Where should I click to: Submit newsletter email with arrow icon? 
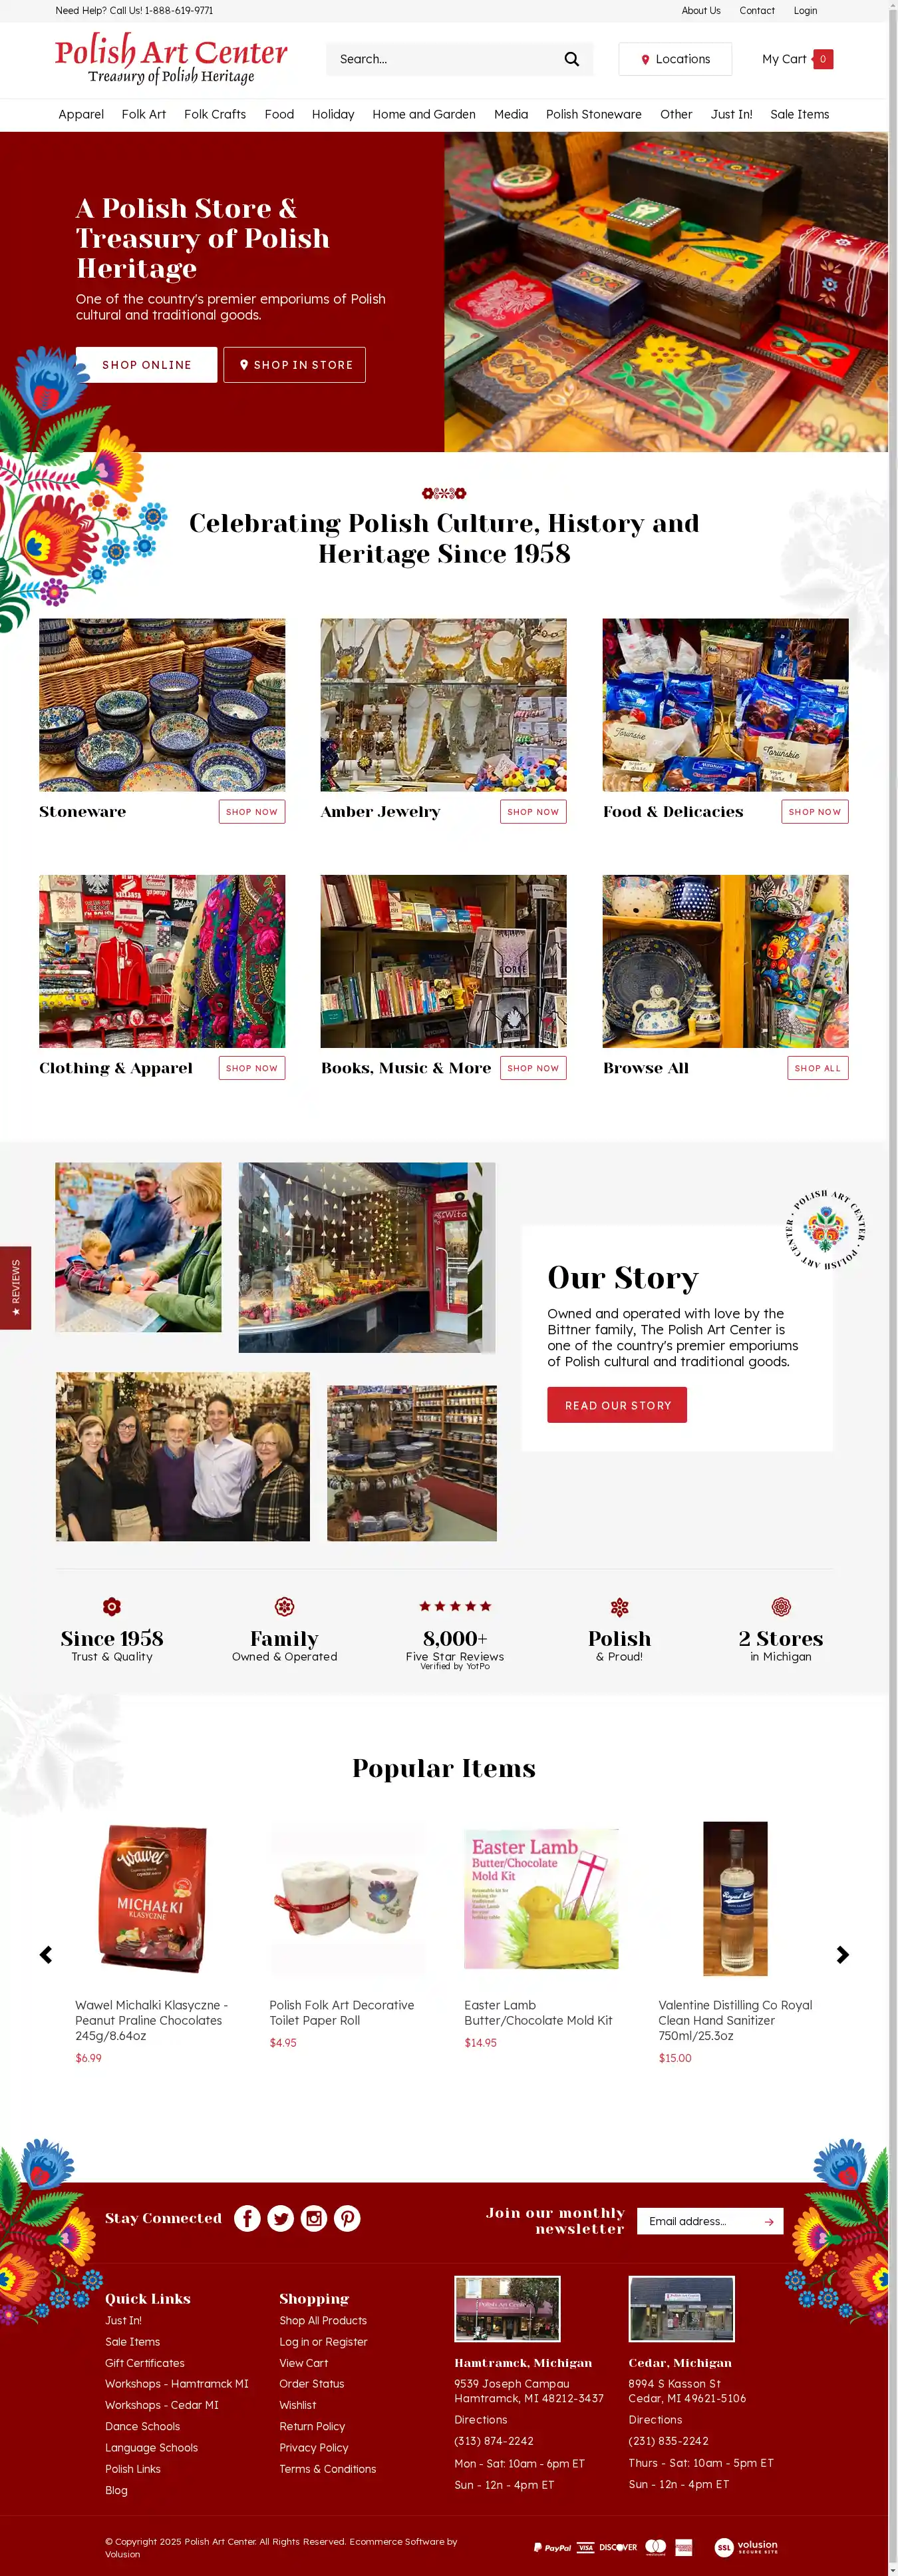point(769,2221)
